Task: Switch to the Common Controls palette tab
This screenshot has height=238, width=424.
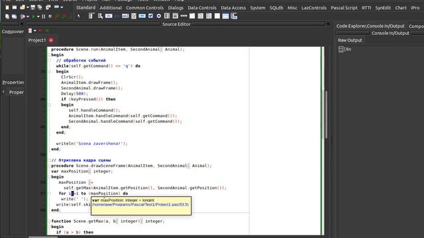Action: (144, 8)
